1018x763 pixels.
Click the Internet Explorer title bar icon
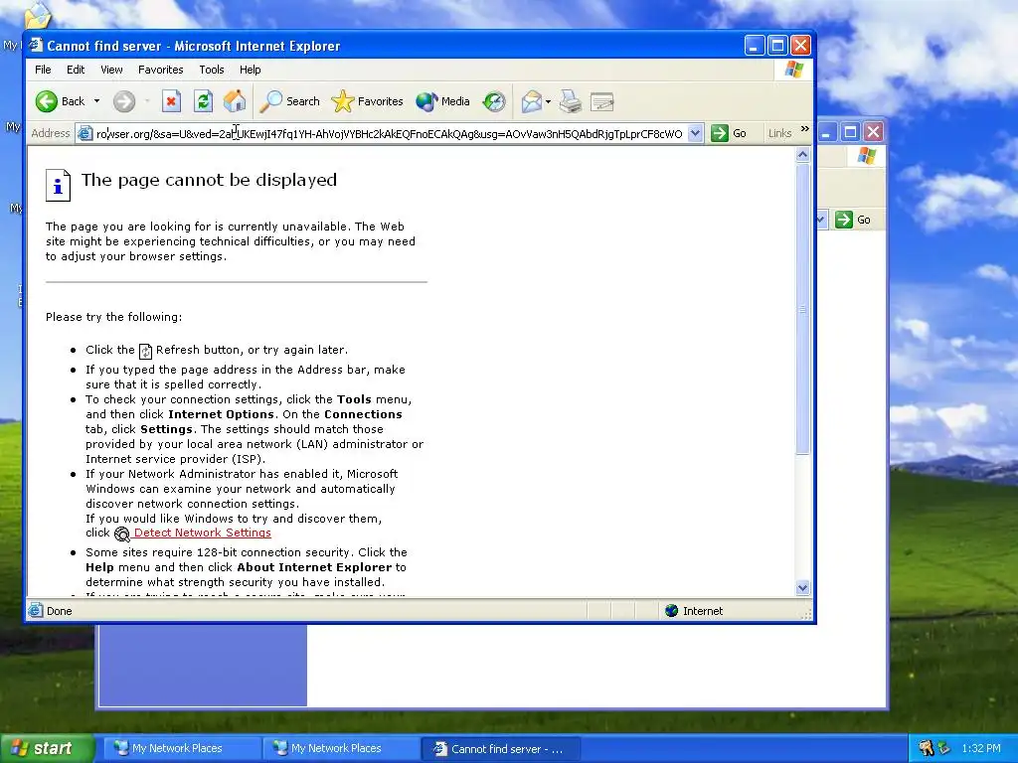37,46
